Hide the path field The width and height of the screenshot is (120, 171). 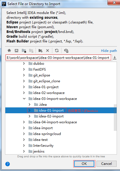click(109, 51)
